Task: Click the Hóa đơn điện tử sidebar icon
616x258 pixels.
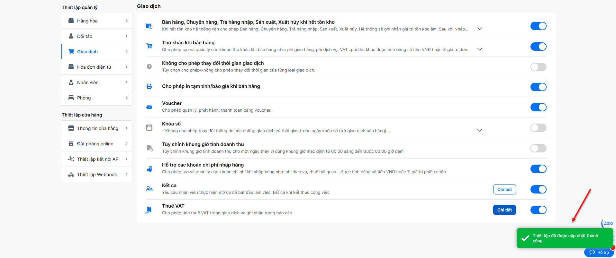Action: coord(71,67)
